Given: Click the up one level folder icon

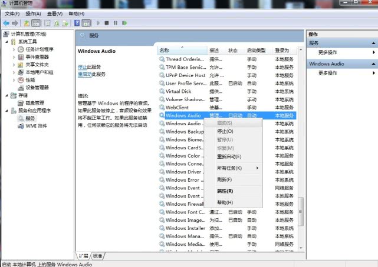Looking at the screenshot, I should (27, 23).
